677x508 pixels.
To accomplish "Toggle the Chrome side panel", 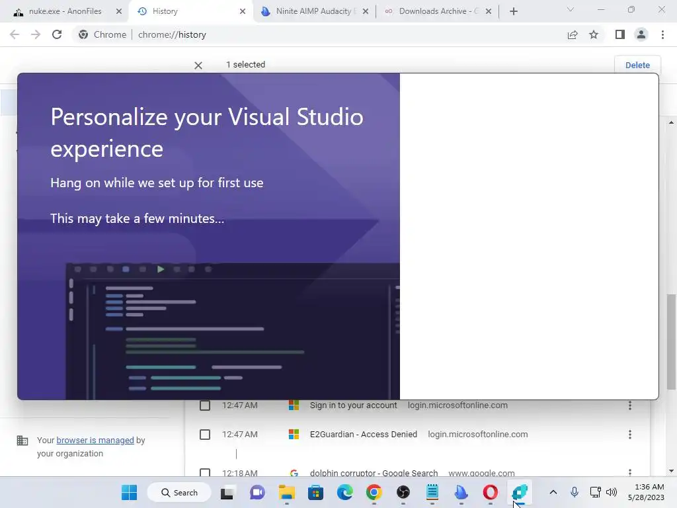I will pos(620,34).
